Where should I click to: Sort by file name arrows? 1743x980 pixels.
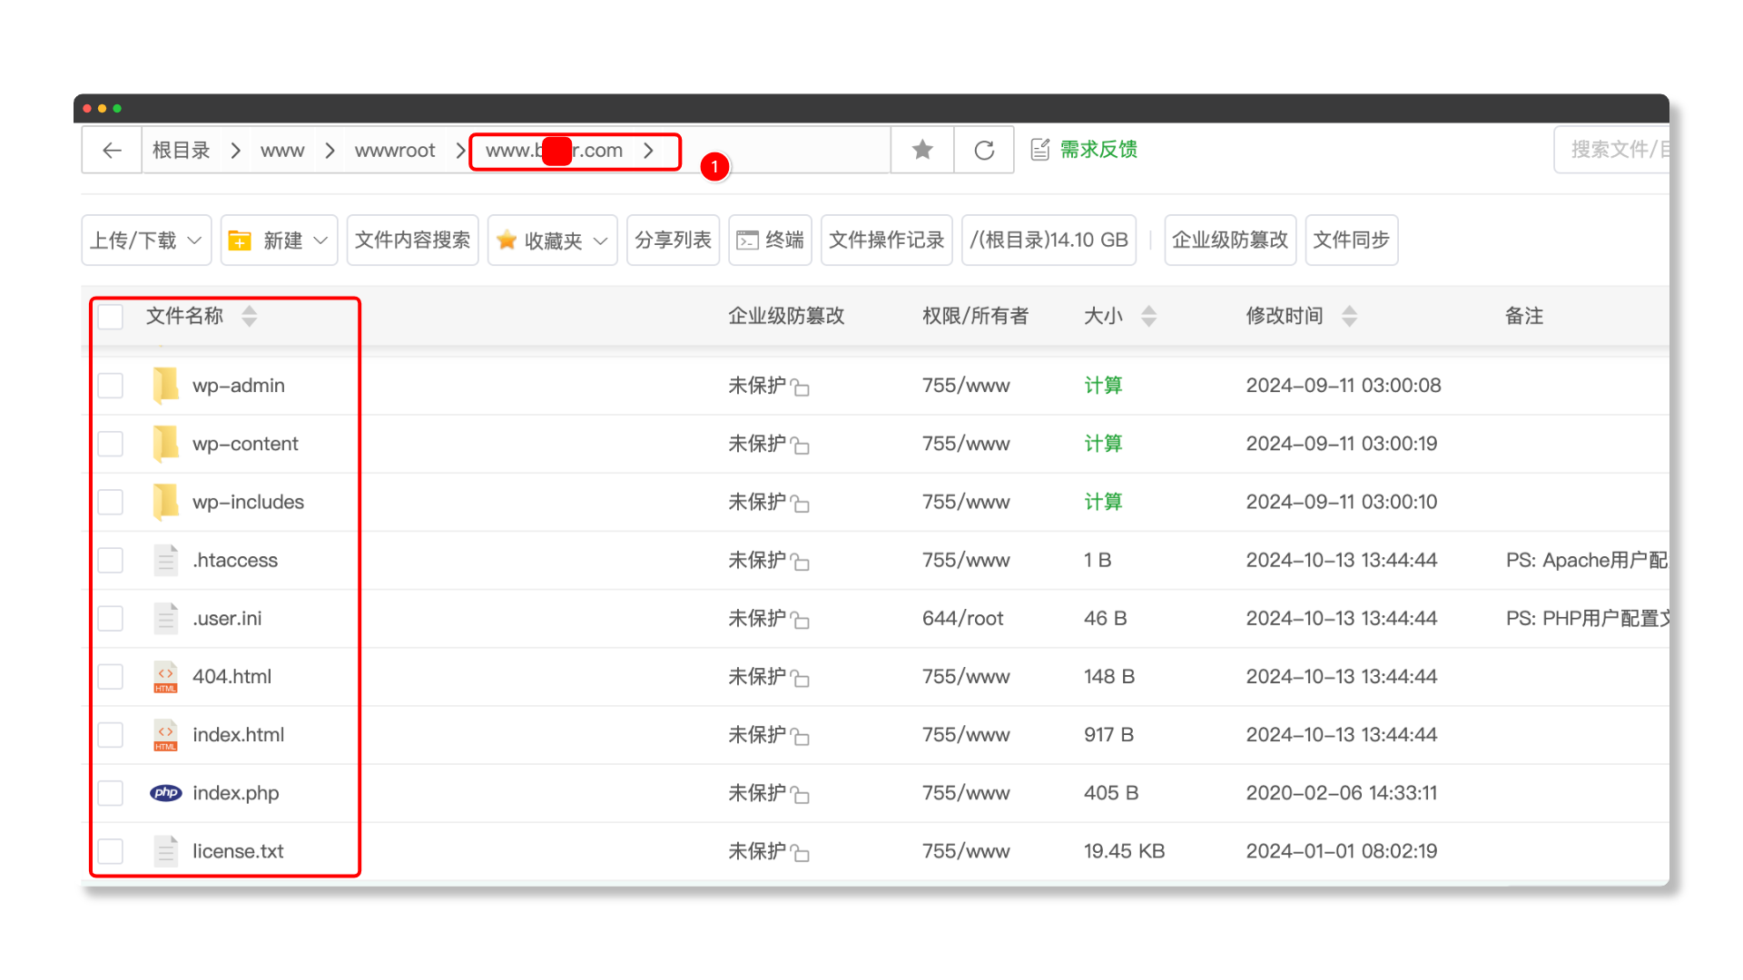click(249, 316)
